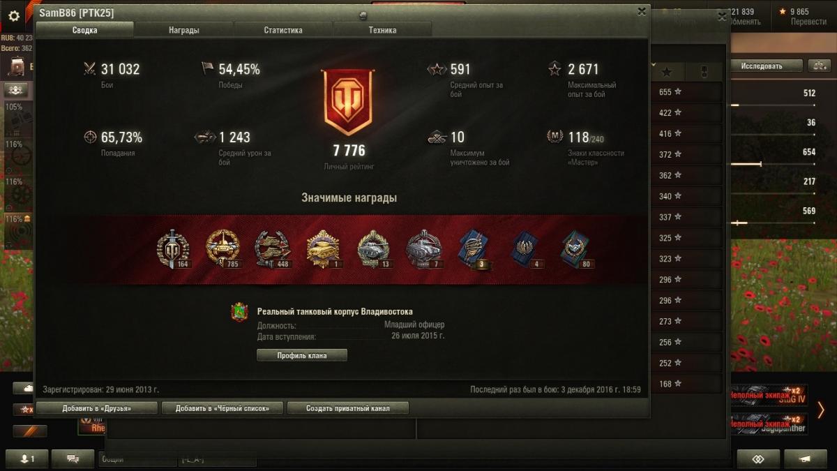The width and height of the screenshot is (837, 471).
Task: Click the contacts icon showing 1 online
Action: pos(27,459)
